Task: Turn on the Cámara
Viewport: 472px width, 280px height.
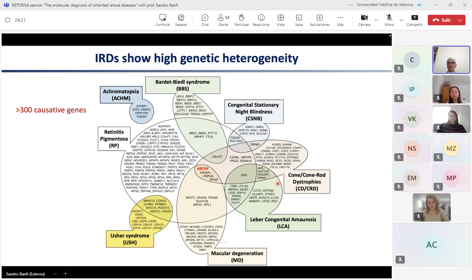Action: [364, 20]
